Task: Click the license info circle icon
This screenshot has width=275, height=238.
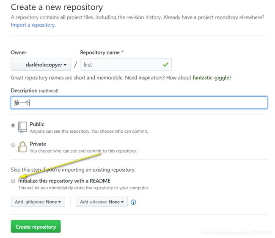Action: tap(133, 202)
